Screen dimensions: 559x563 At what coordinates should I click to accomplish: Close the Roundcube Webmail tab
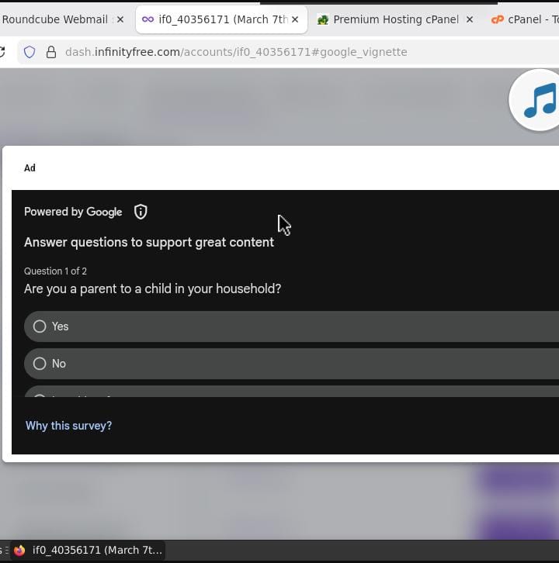coord(120,19)
